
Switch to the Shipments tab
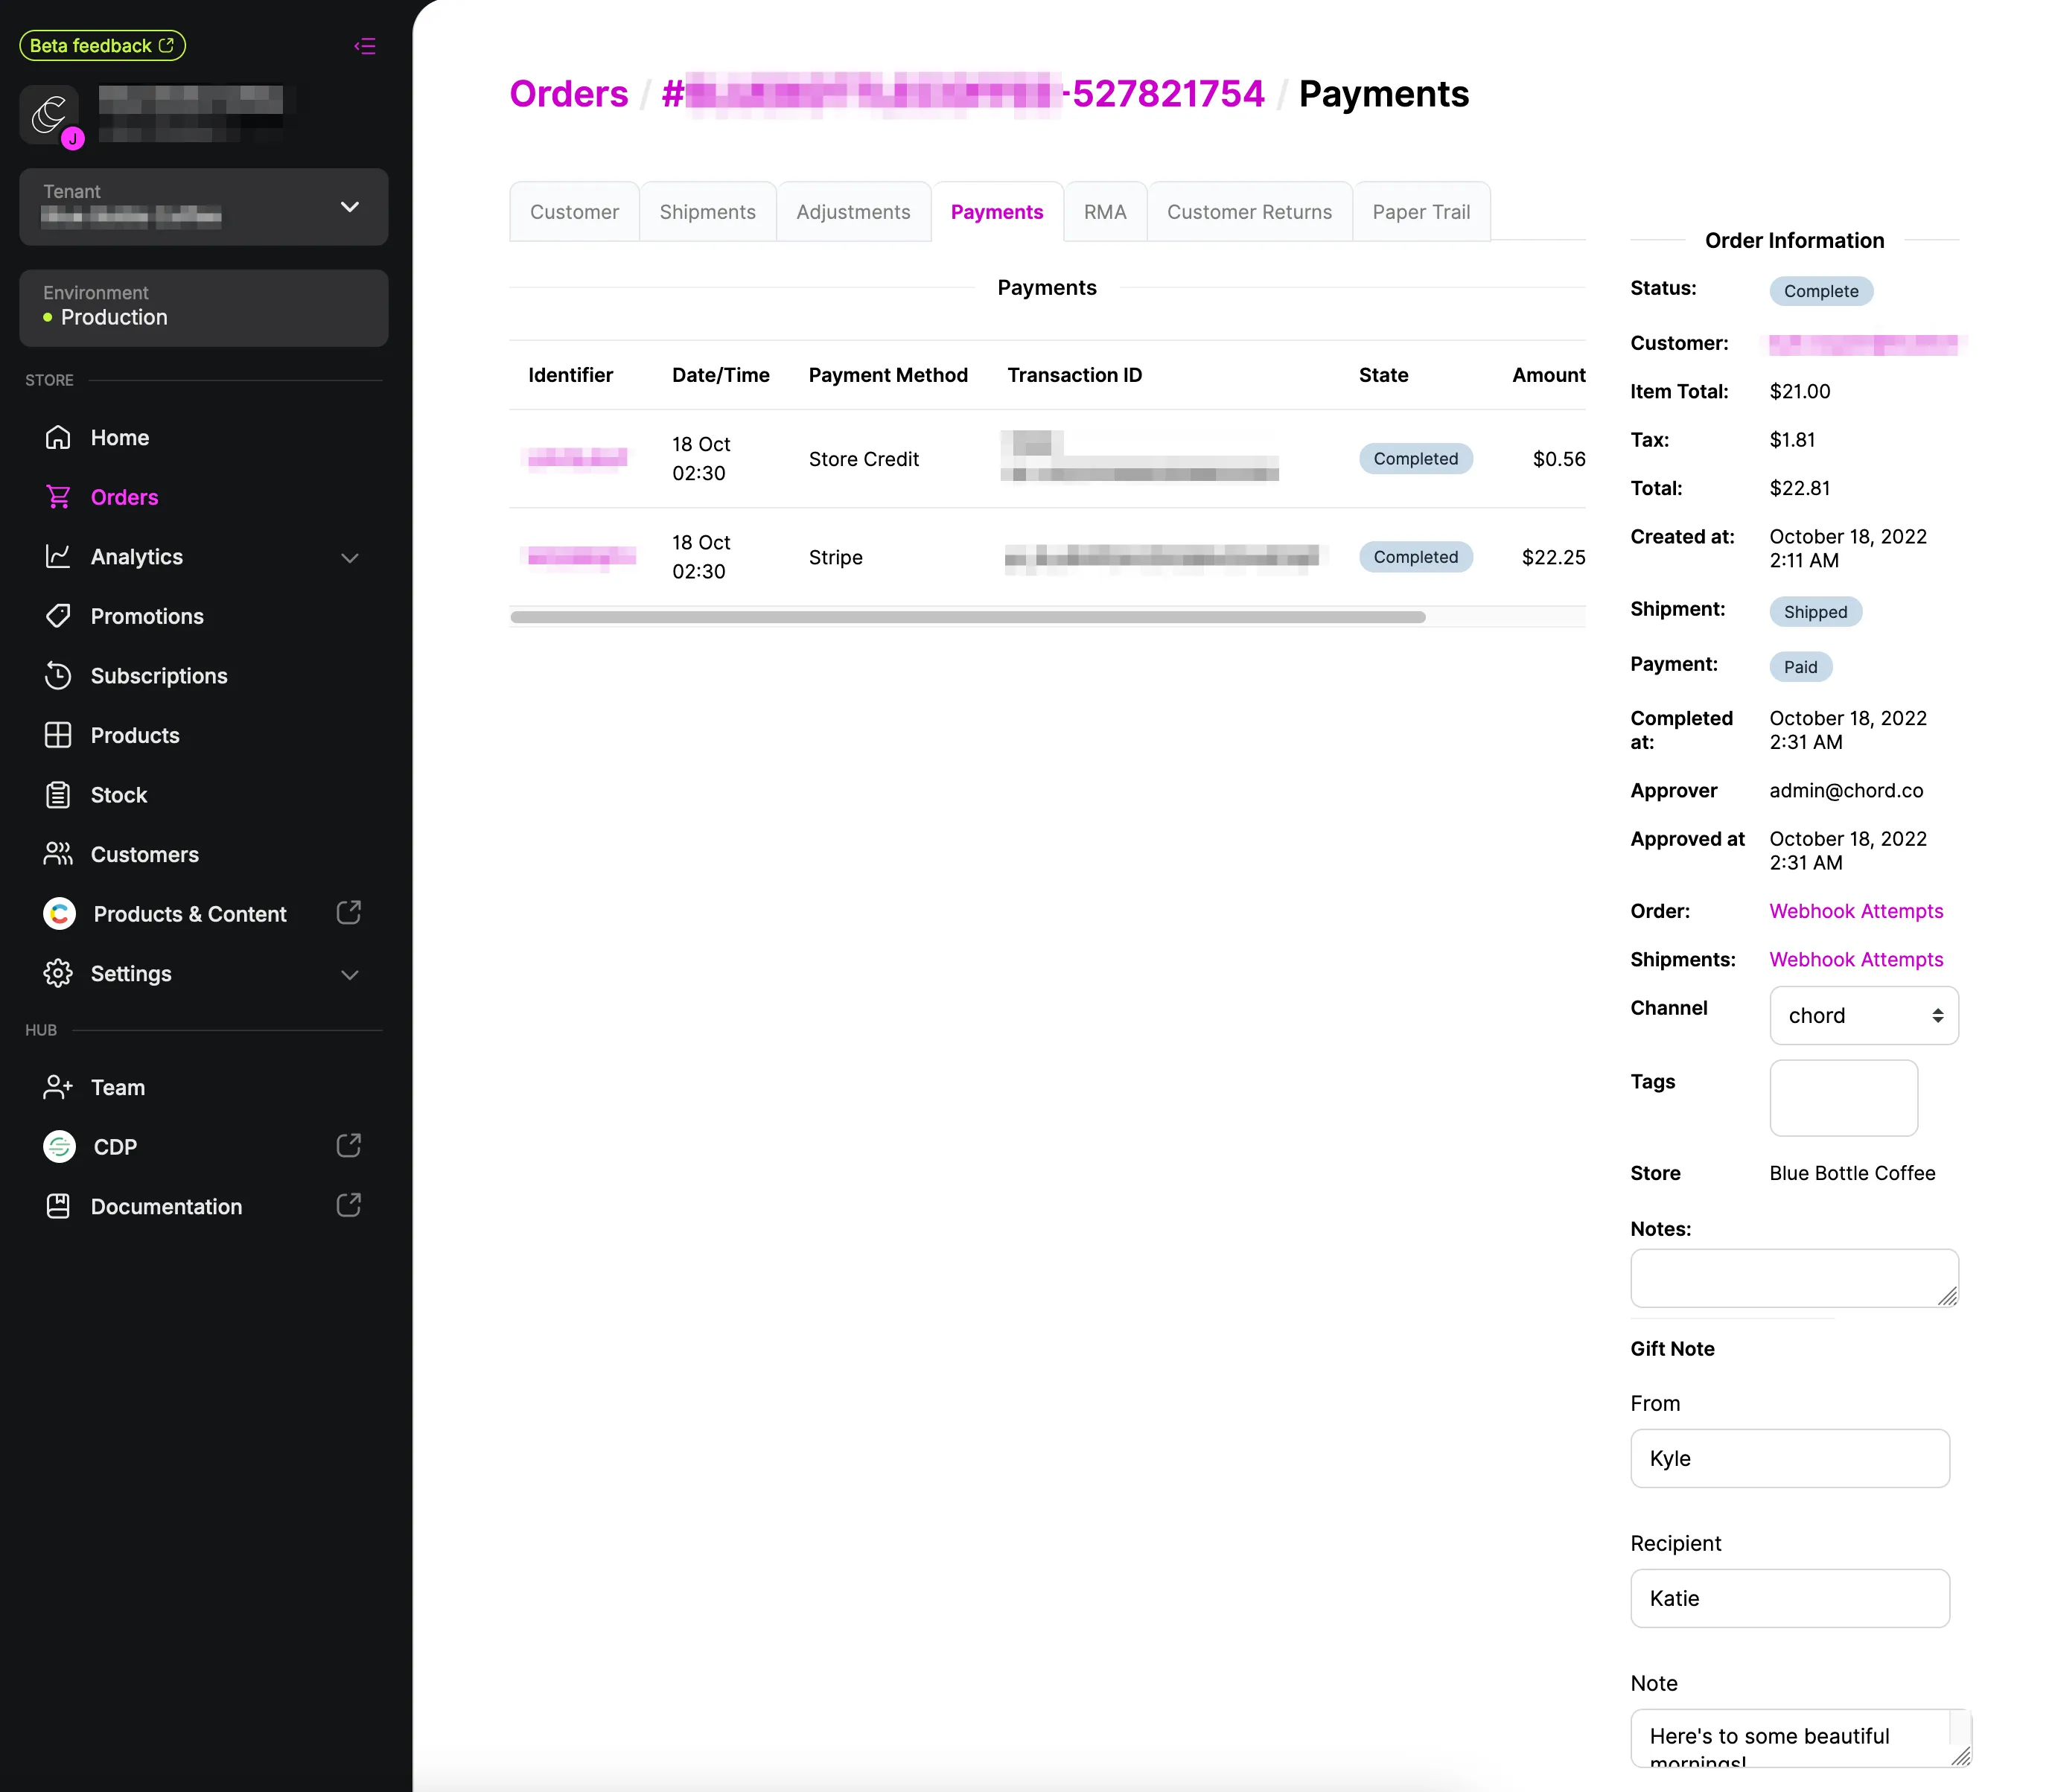pyautogui.click(x=708, y=212)
